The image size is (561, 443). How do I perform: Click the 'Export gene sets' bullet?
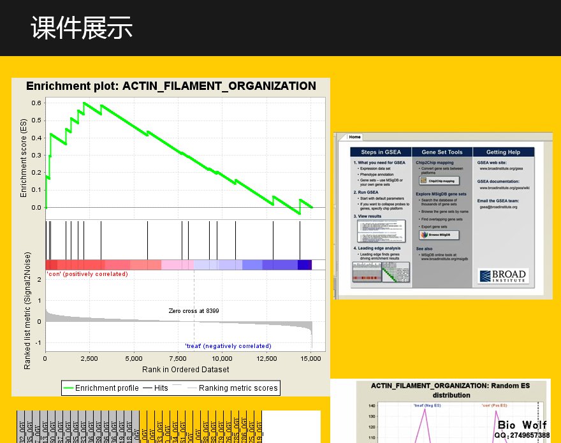tap(434, 226)
